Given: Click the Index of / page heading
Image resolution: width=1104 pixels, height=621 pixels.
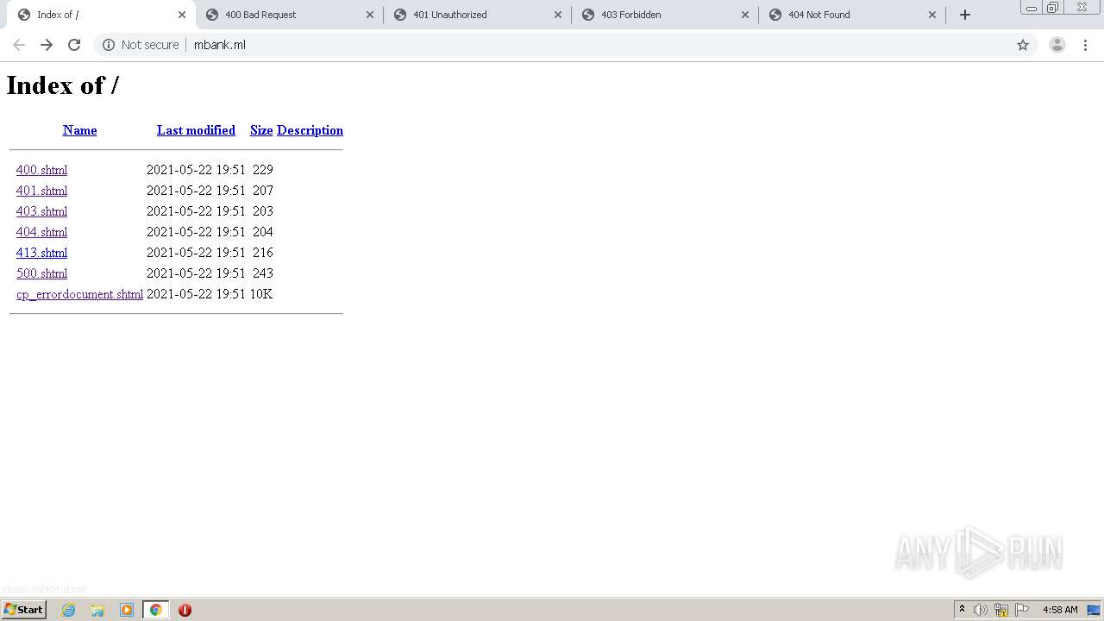Looking at the screenshot, I should (x=62, y=85).
